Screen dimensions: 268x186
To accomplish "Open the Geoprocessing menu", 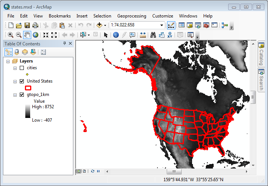I will 131,16.
